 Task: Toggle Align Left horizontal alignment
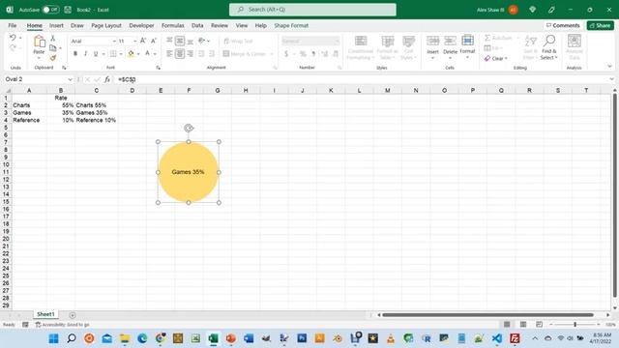tap(169, 54)
